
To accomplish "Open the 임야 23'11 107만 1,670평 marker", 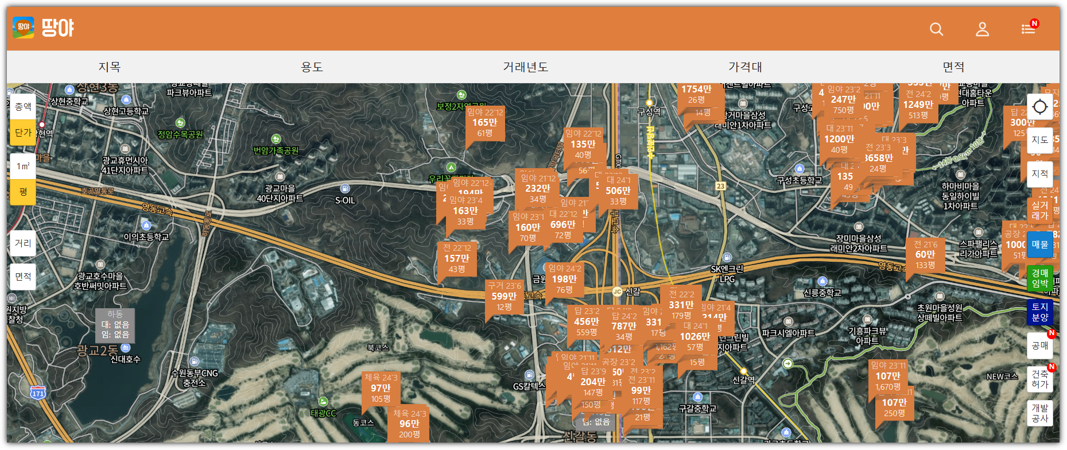I will pyautogui.click(x=888, y=376).
